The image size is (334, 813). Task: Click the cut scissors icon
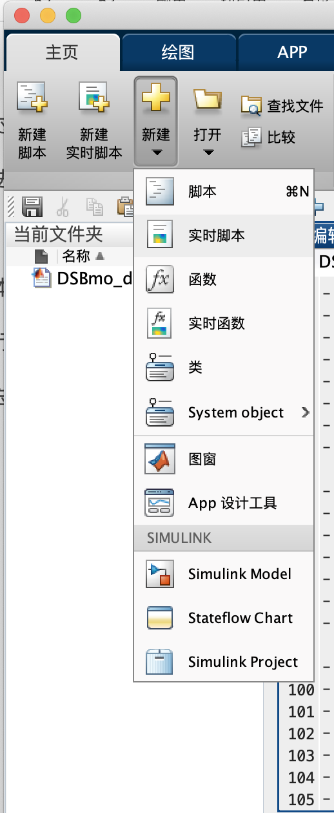click(x=63, y=206)
